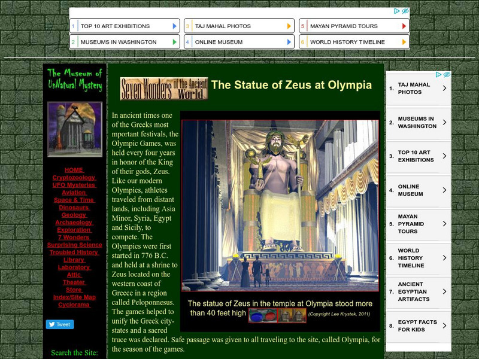Open Cyclorama link
Screen dimensions: 479x359
pos(74,305)
